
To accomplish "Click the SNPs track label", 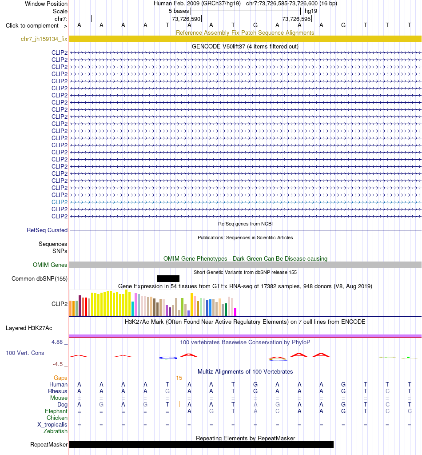I will tap(60, 251).
